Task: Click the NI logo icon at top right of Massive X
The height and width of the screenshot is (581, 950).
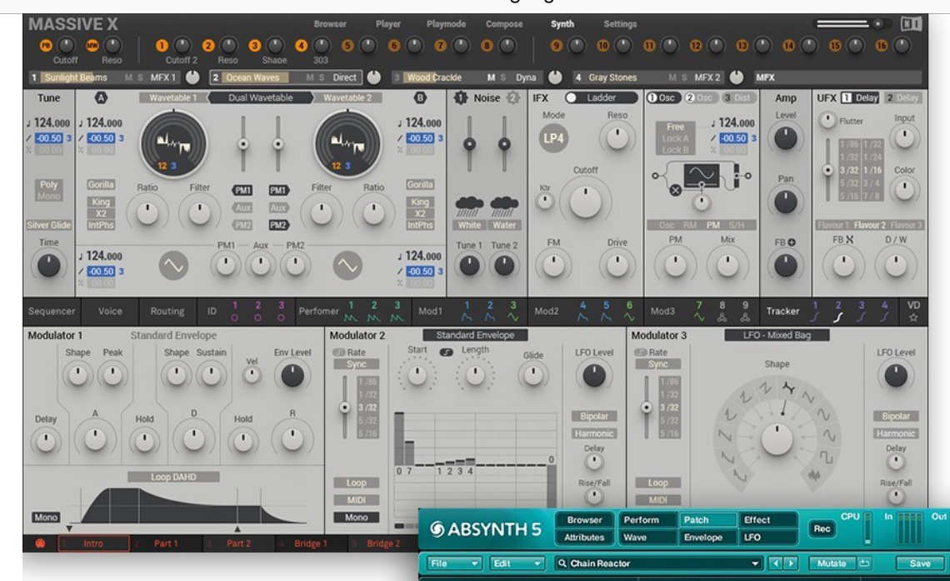Action: tap(911, 23)
